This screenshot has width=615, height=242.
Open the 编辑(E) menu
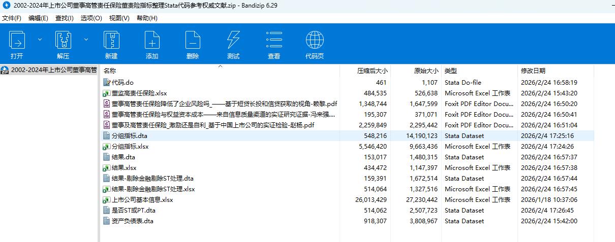[x=38, y=18]
